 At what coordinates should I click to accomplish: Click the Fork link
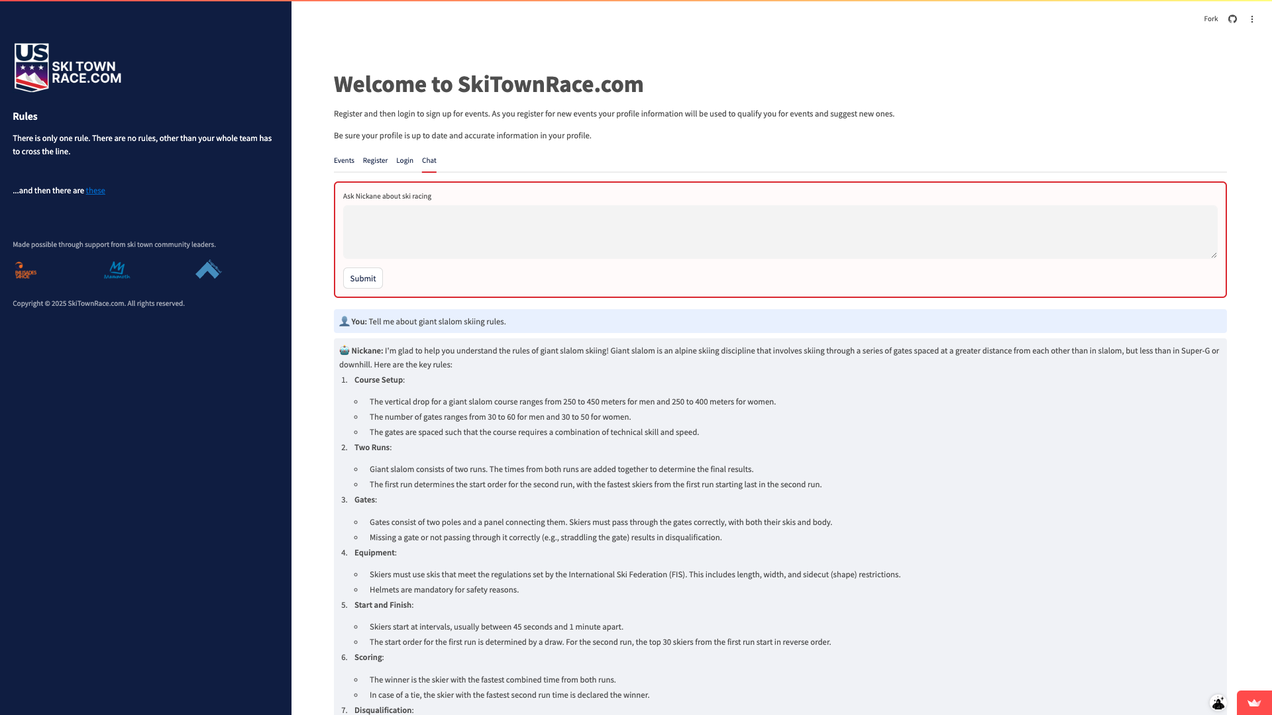1210,19
